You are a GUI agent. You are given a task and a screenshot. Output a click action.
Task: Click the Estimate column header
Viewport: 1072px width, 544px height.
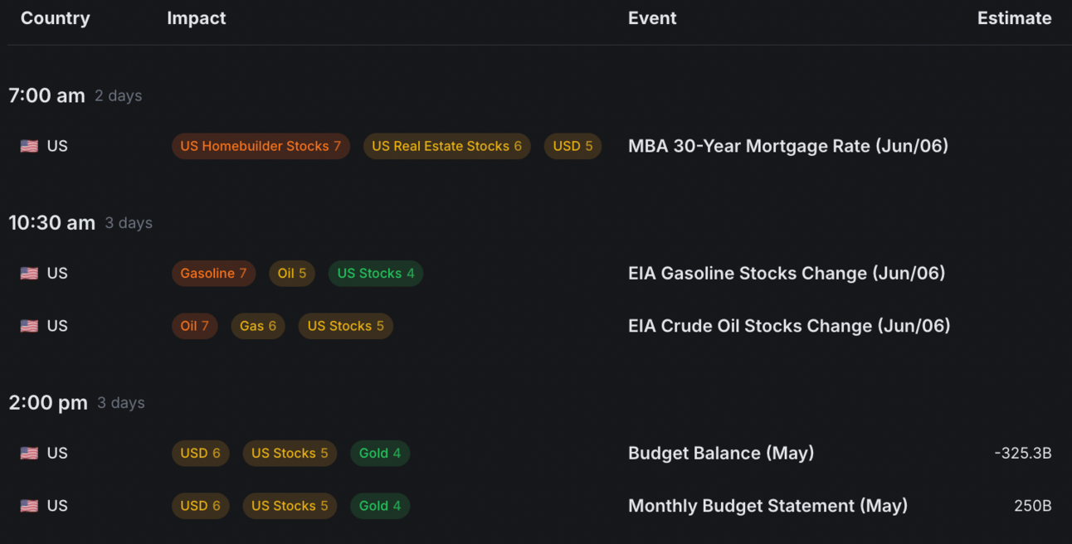point(1014,18)
